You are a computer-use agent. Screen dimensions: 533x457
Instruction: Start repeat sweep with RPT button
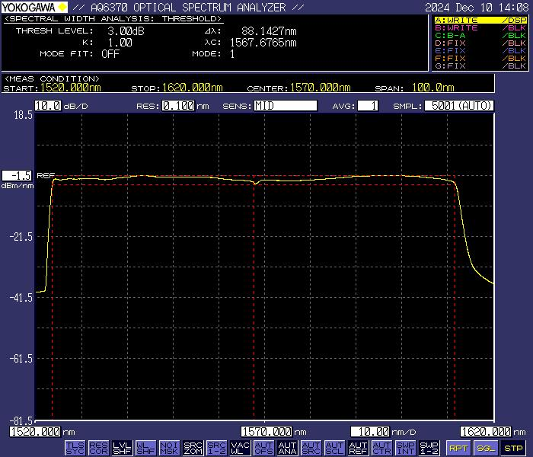pos(458,448)
